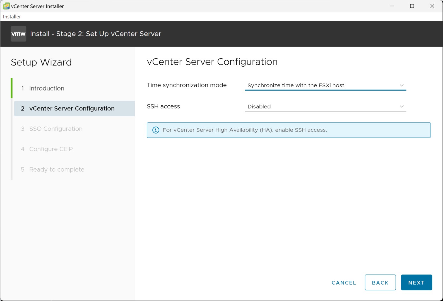Select the 'Synchronize time with the ESXi host' field
The height and width of the screenshot is (301, 443).
[325, 85]
